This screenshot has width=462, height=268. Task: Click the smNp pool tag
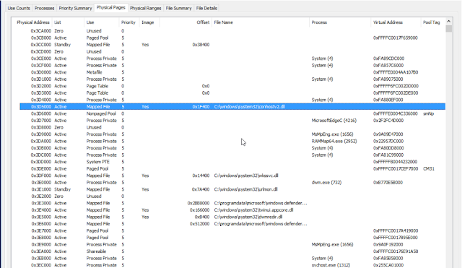428,113
